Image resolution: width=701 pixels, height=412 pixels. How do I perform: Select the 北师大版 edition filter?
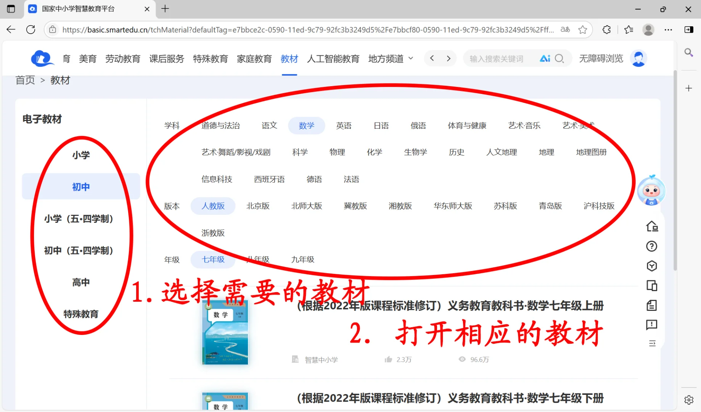[x=307, y=206]
